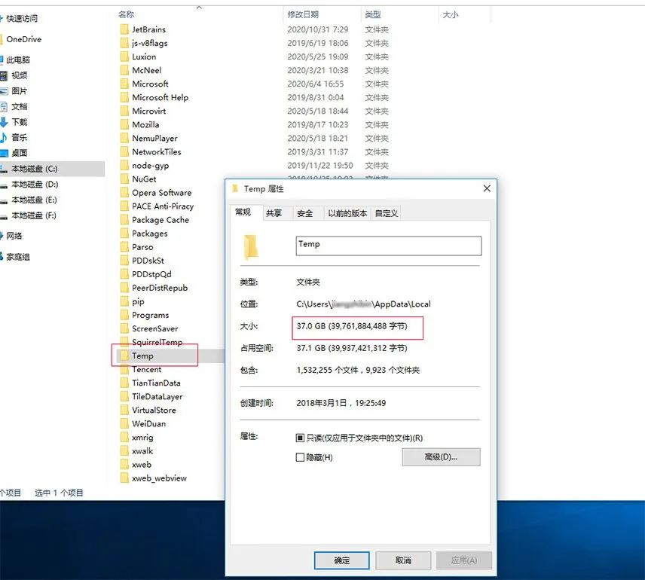Image resolution: width=645 pixels, height=580 pixels.
Task: Click the Mozilla folder icon
Action: 124,124
